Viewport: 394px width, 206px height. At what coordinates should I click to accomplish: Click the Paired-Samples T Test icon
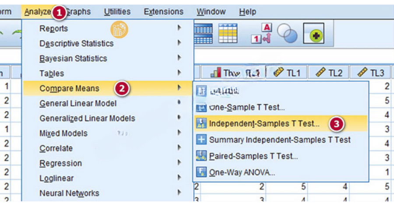201,156
